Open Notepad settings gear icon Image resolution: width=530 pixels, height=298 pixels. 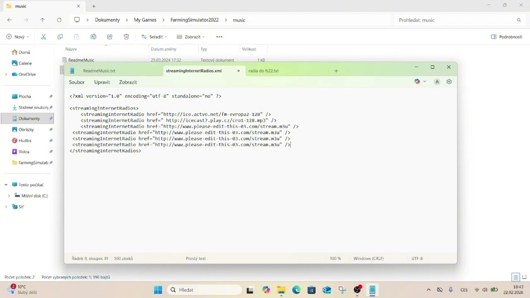click(x=449, y=82)
